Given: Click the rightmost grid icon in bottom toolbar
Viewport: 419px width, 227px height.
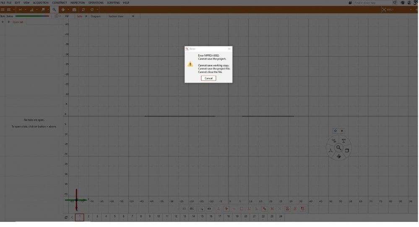Looking at the screenshot, I should click(302, 209).
